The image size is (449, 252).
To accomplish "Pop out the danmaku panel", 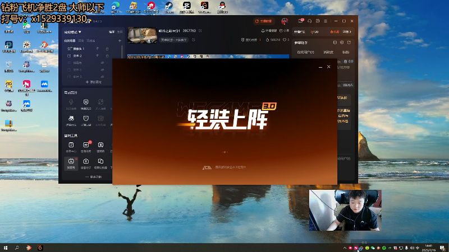I will pos(349,43).
